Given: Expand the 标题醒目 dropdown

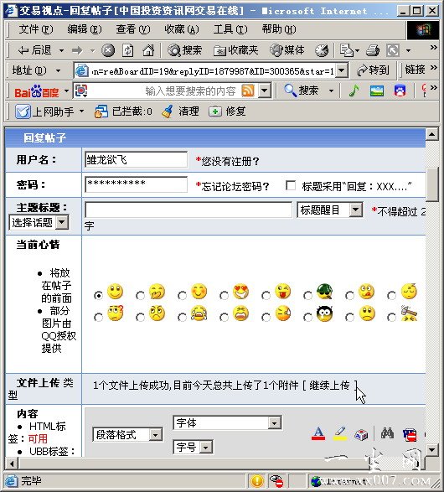Looking at the screenshot, I should tap(356, 210).
